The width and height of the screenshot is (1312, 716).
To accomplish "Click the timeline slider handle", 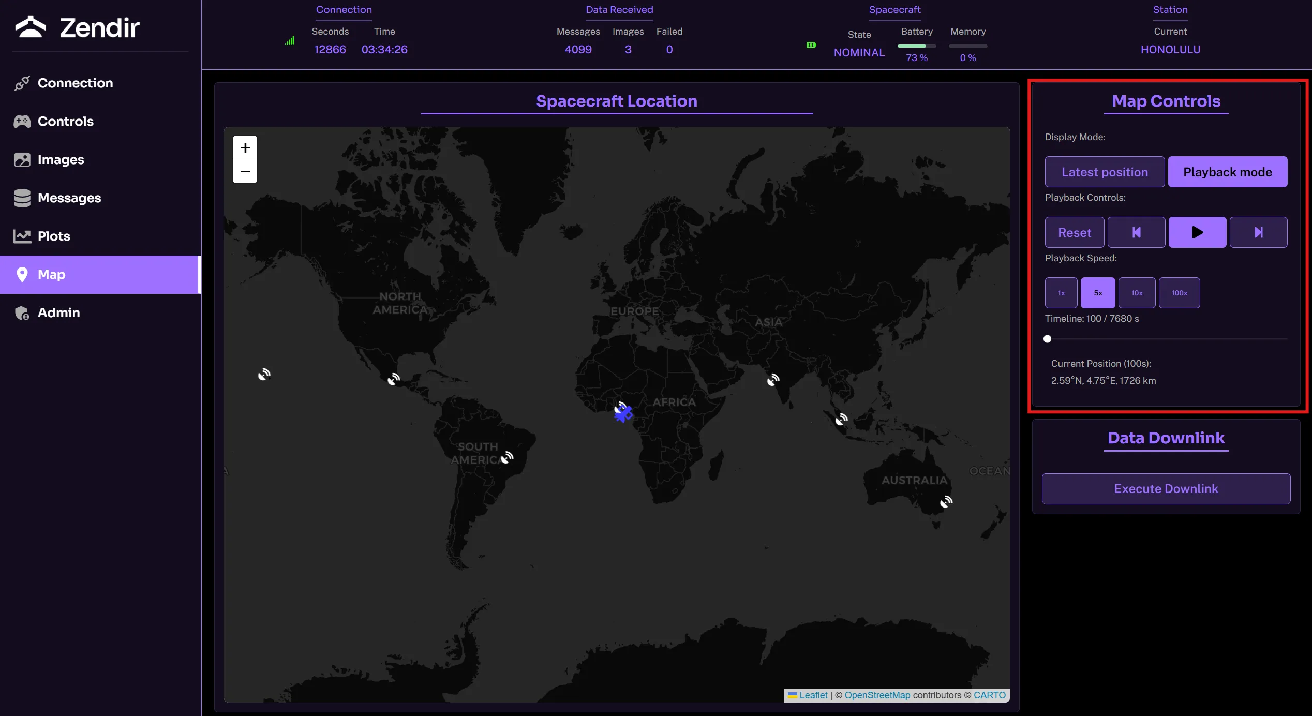I will pyautogui.click(x=1048, y=339).
